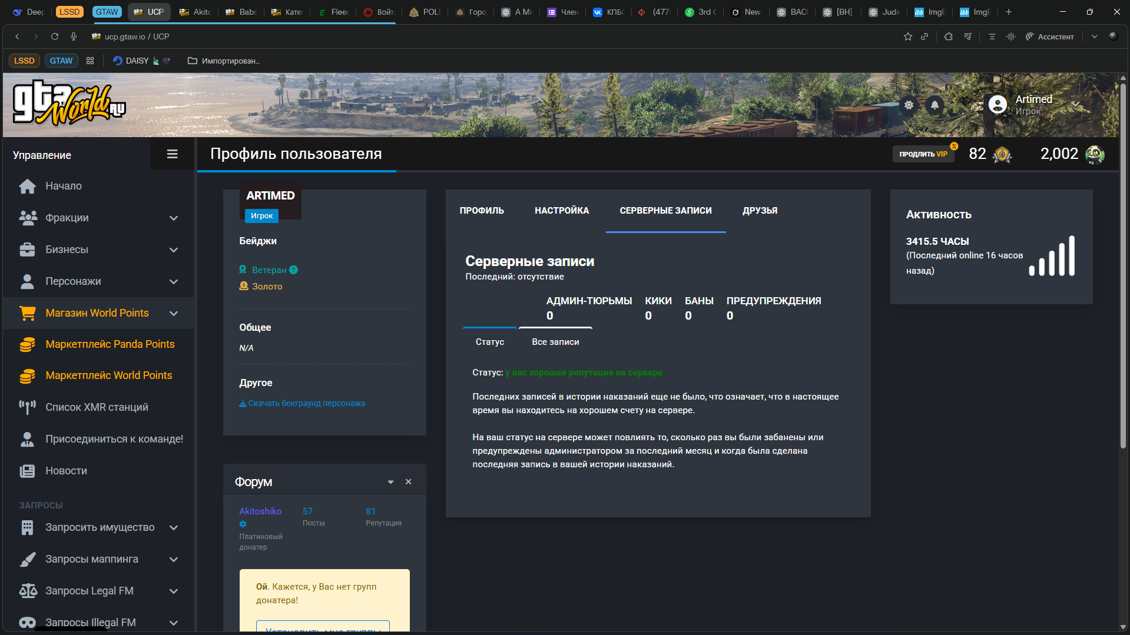Expand the Персонажи submenu
Image resolution: width=1130 pixels, height=635 pixels.
pos(173,281)
